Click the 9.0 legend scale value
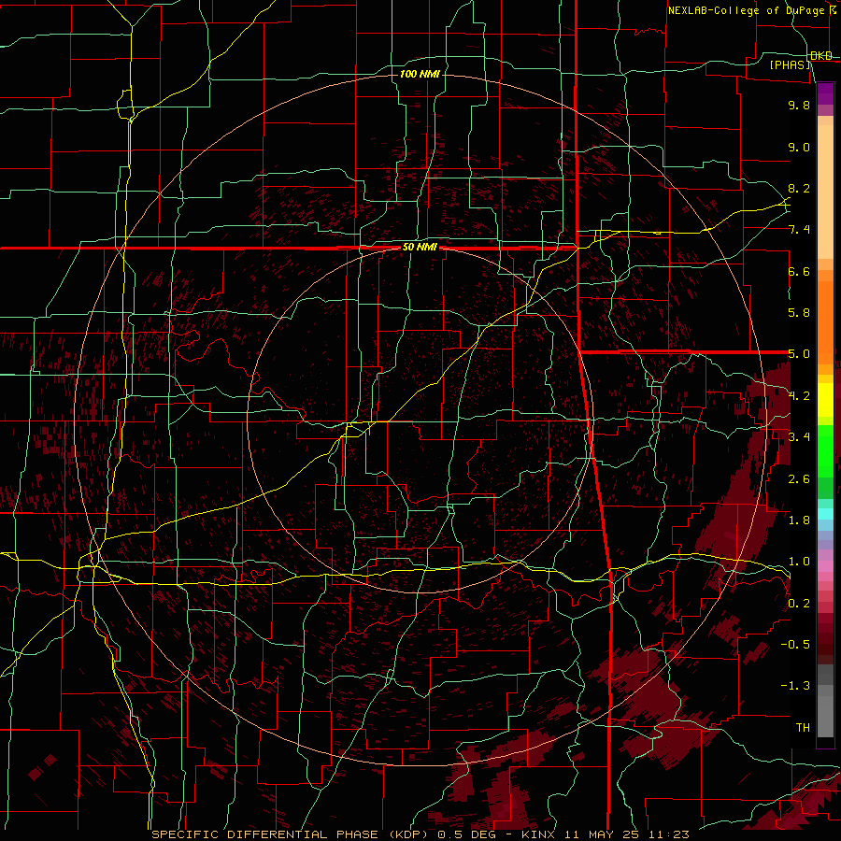 tap(799, 147)
